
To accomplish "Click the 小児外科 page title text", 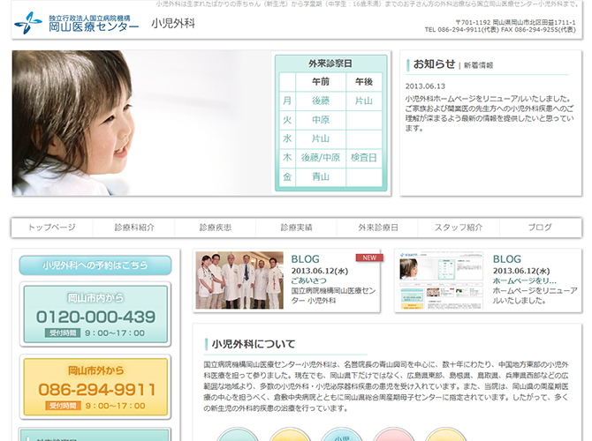I will [172, 24].
